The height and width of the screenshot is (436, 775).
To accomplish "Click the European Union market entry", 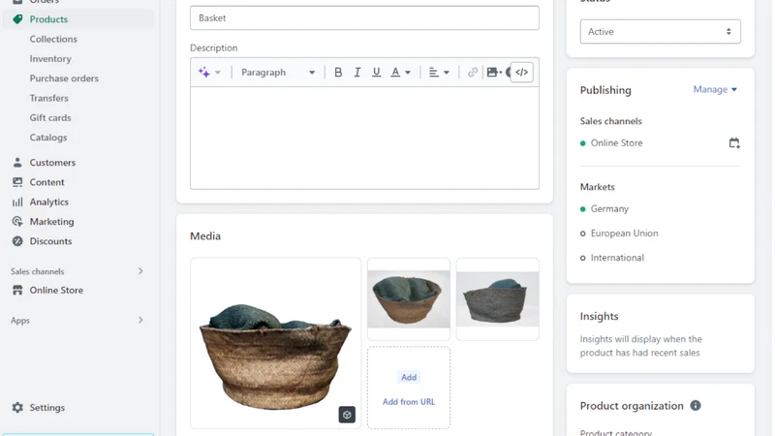I will [x=624, y=234].
